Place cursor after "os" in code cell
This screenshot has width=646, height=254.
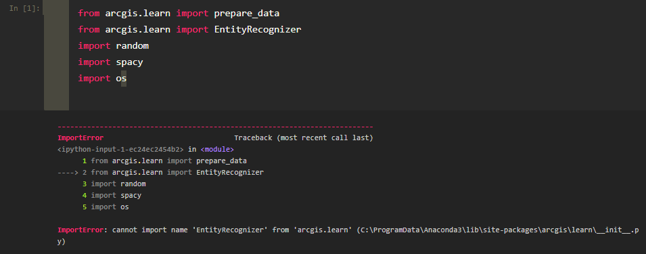(x=127, y=79)
